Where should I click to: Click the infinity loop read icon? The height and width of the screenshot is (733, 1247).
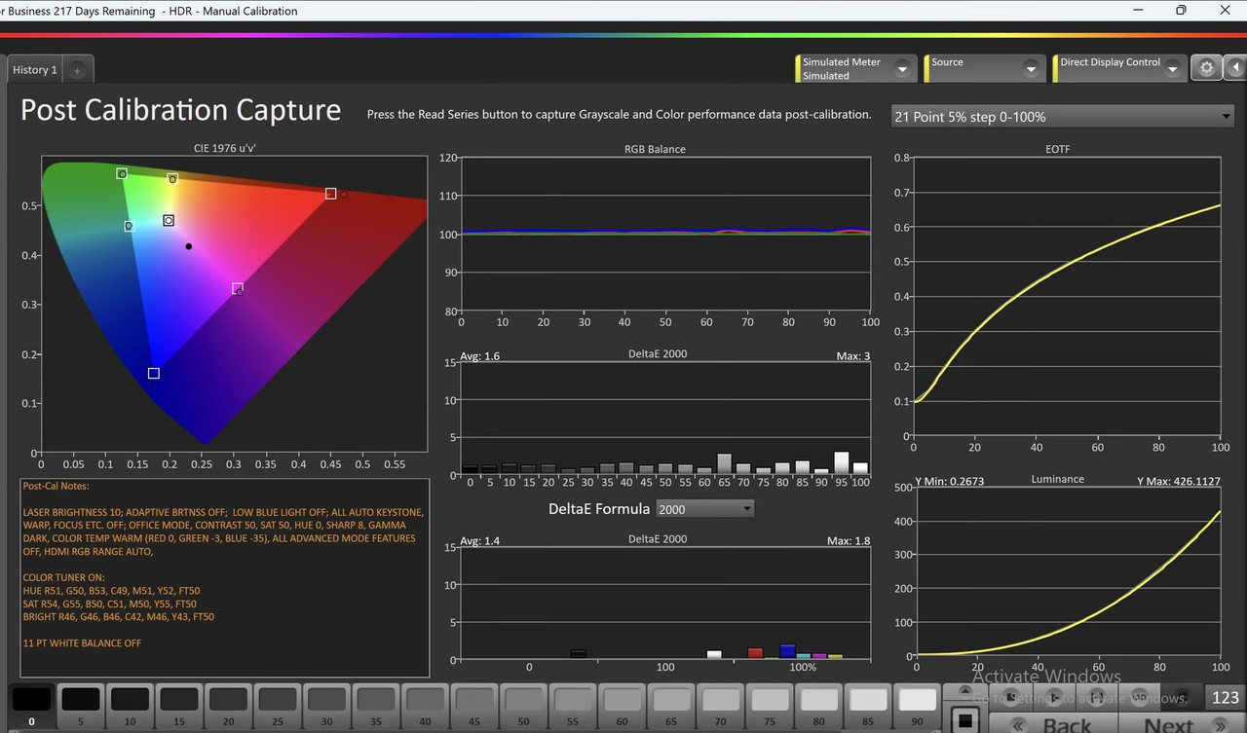1139,697
